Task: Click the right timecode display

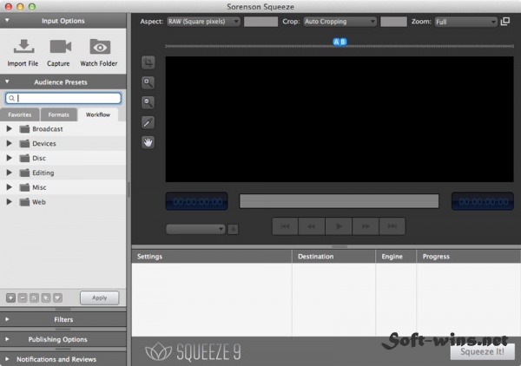Action: [x=483, y=201]
